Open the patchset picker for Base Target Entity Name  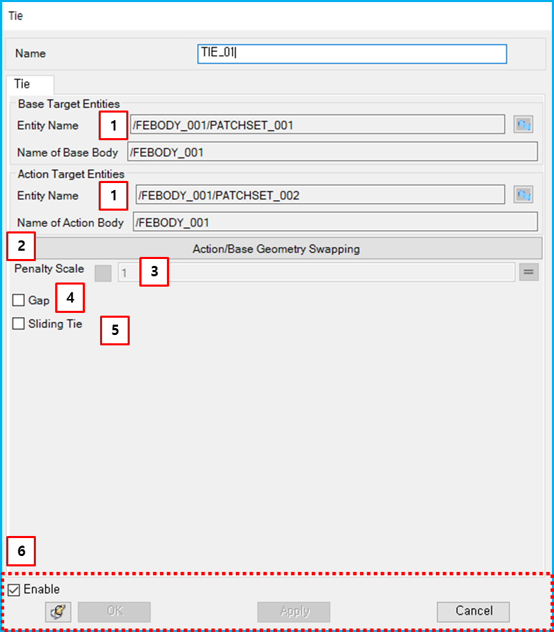(523, 124)
